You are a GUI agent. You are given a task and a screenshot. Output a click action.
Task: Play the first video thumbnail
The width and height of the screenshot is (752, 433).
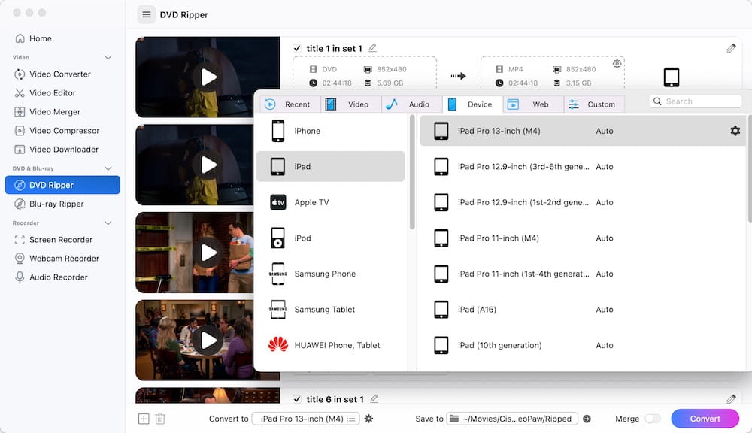[x=208, y=77]
